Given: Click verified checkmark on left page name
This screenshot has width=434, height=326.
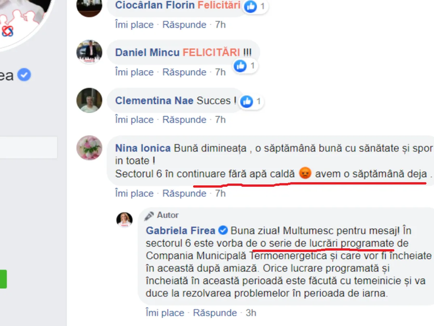Looking at the screenshot, I should tap(24, 75).
